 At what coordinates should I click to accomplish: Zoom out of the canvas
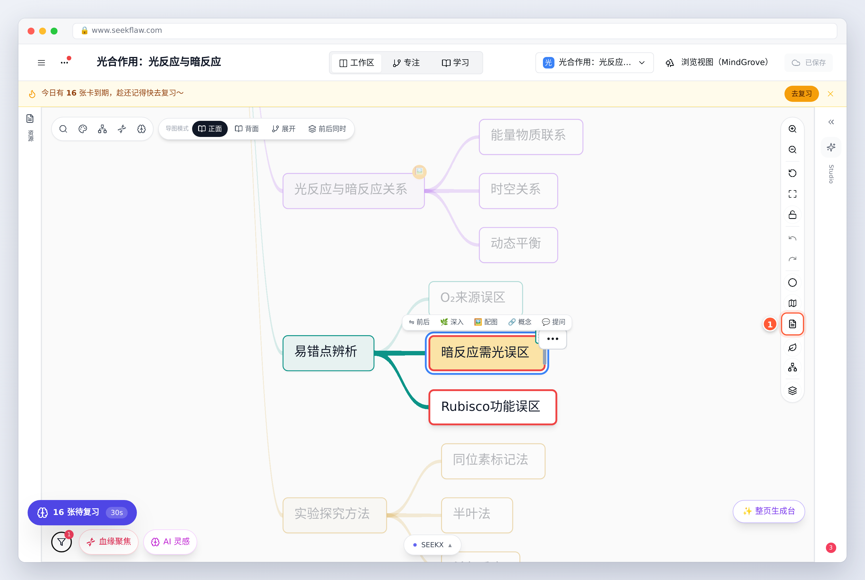click(792, 149)
